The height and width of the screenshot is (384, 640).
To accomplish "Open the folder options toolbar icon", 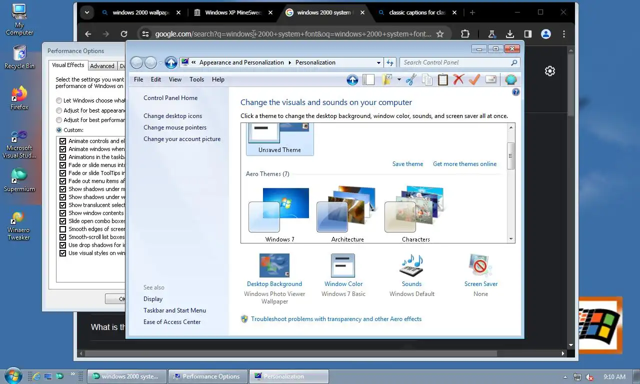I will [387, 79].
